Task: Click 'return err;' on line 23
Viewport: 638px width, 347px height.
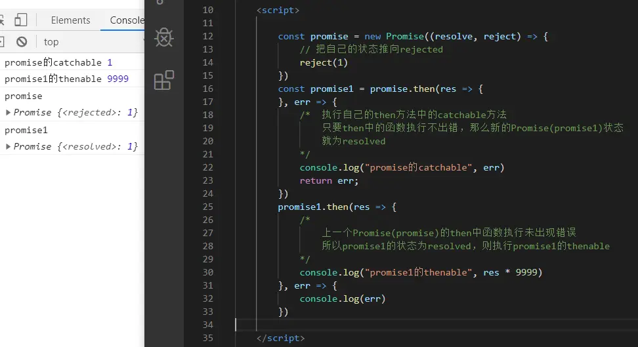Action: click(329, 180)
